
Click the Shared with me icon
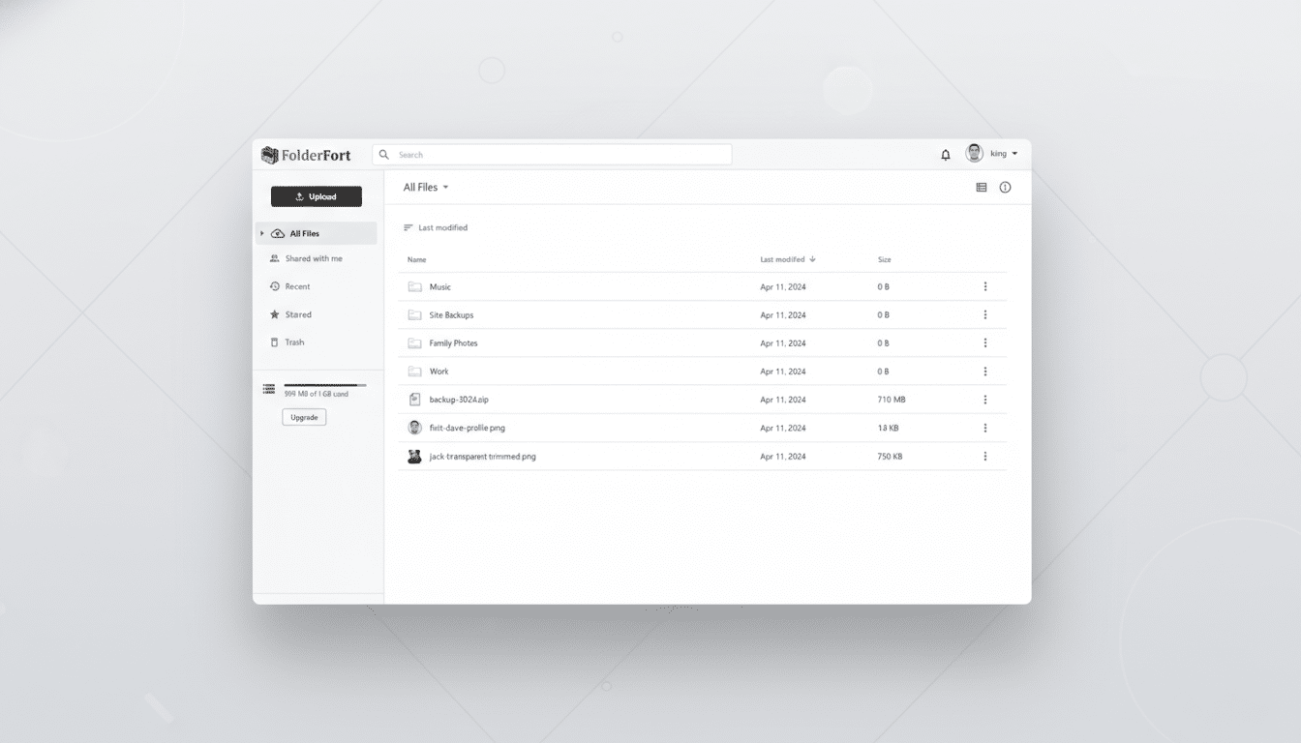tap(275, 258)
